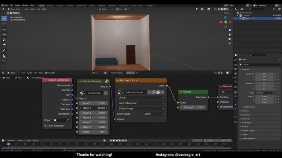This screenshot has width=282, height=158.
Task: Open the Object Mode dropdown
Action: 15,9
